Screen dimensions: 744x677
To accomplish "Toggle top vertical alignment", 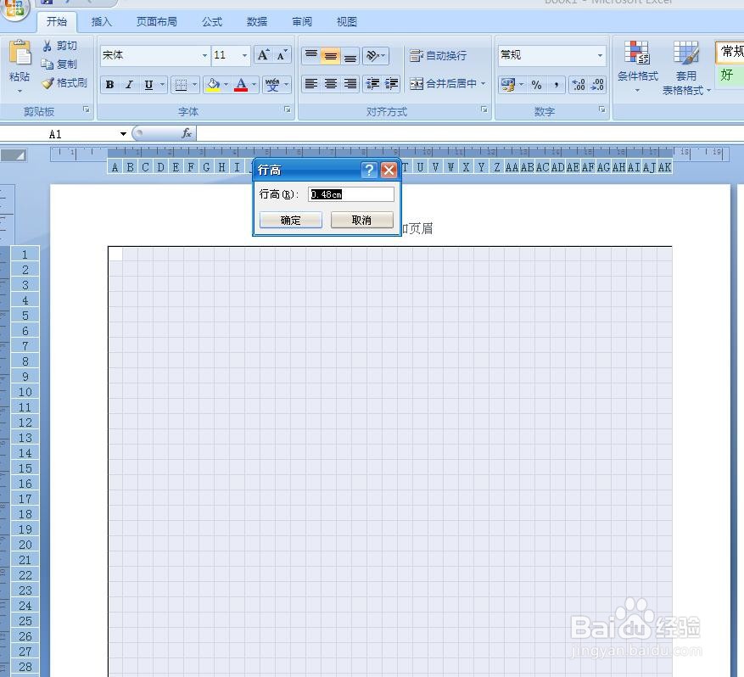I will coord(311,55).
